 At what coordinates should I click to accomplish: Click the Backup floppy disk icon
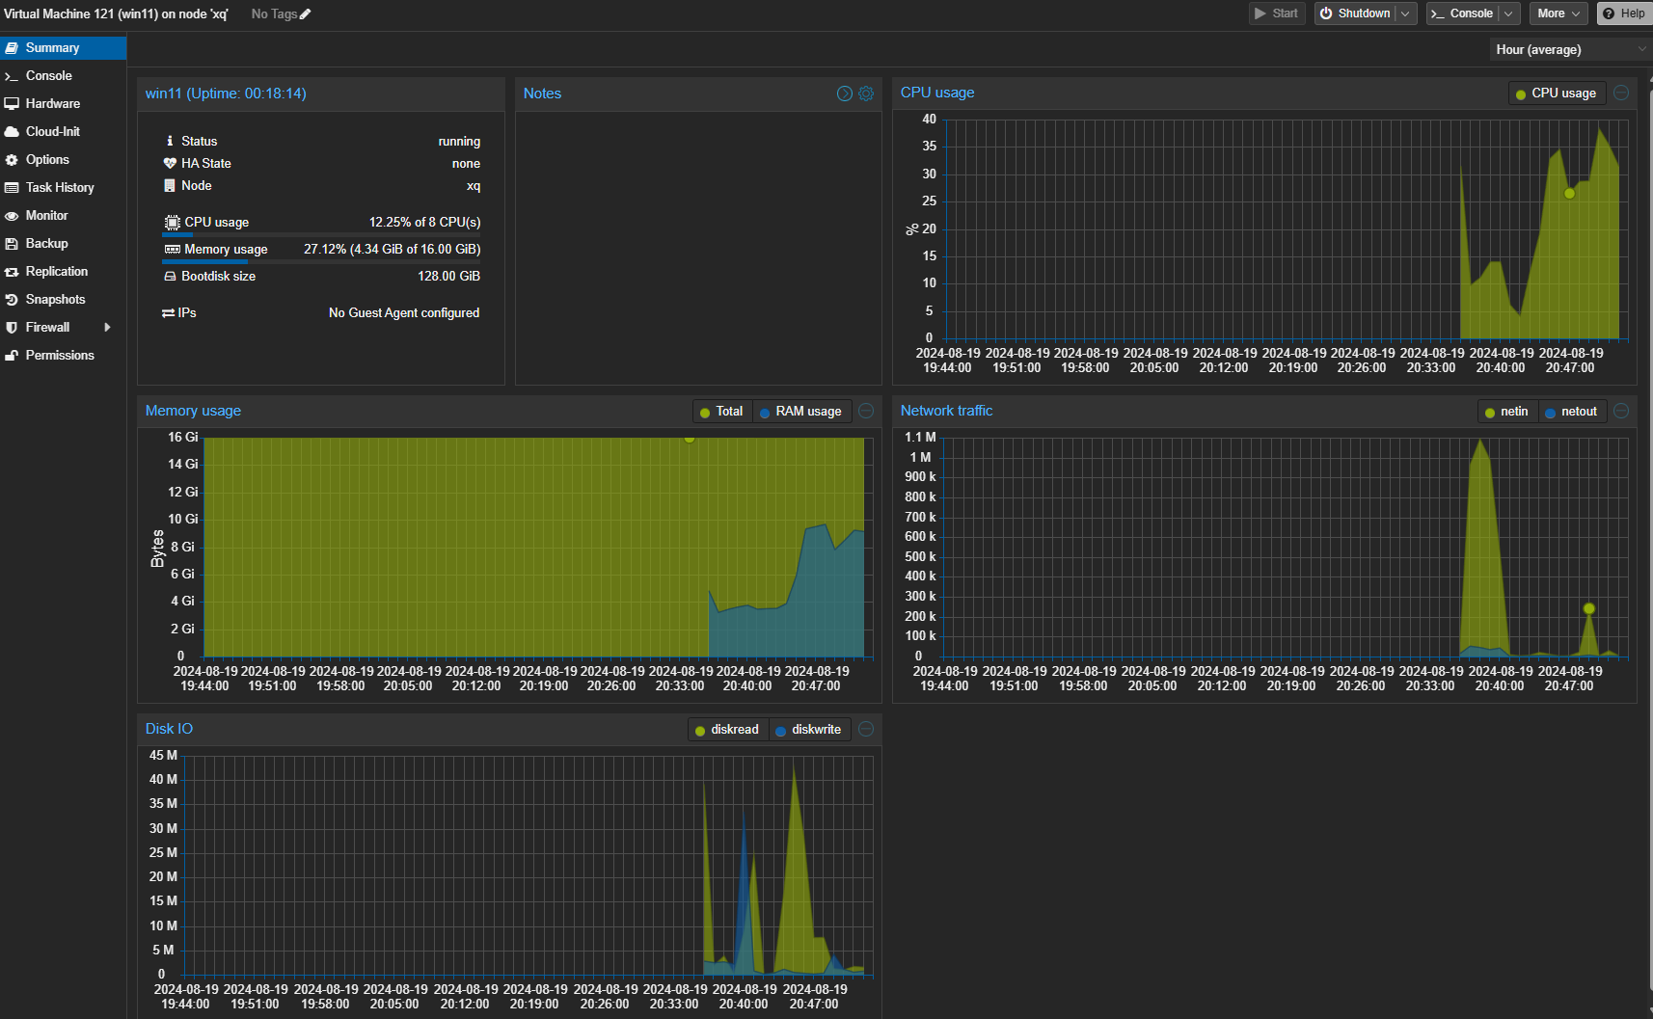[12, 243]
